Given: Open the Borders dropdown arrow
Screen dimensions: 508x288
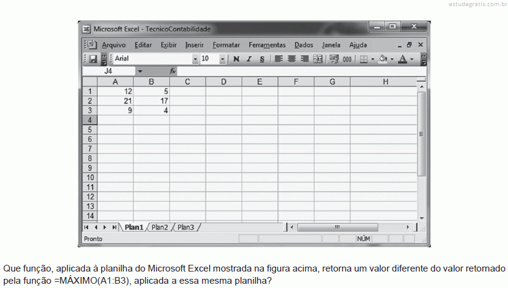Looking at the screenshot, I should (x=372, y=59).
